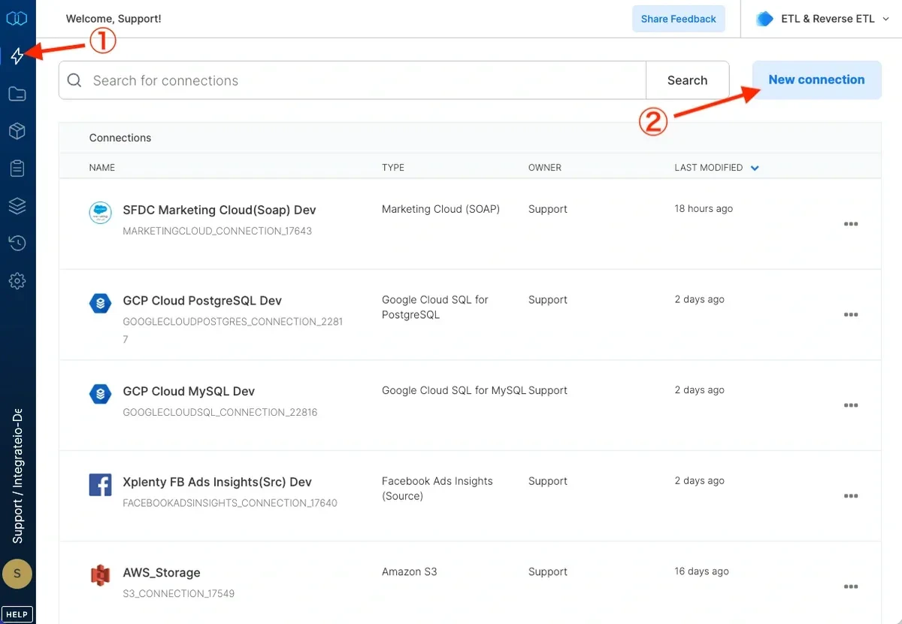Click the GCP Cloud PostgreSQL Dev icon
902x624 pixels.
click(100, 304)
